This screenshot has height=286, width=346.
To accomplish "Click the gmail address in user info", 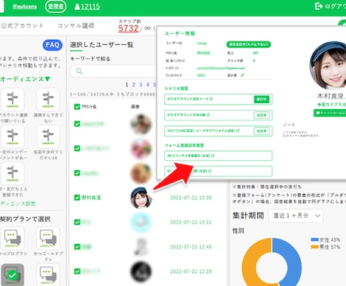I will 220,68.
